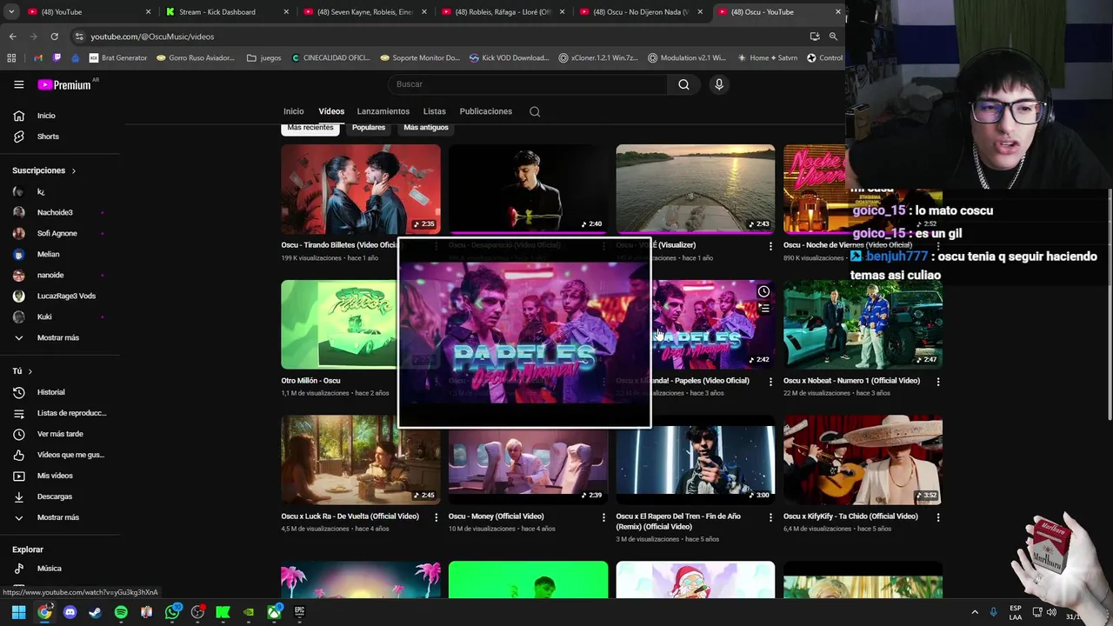
Task: Filter videos by Populares
Action: 369,128
